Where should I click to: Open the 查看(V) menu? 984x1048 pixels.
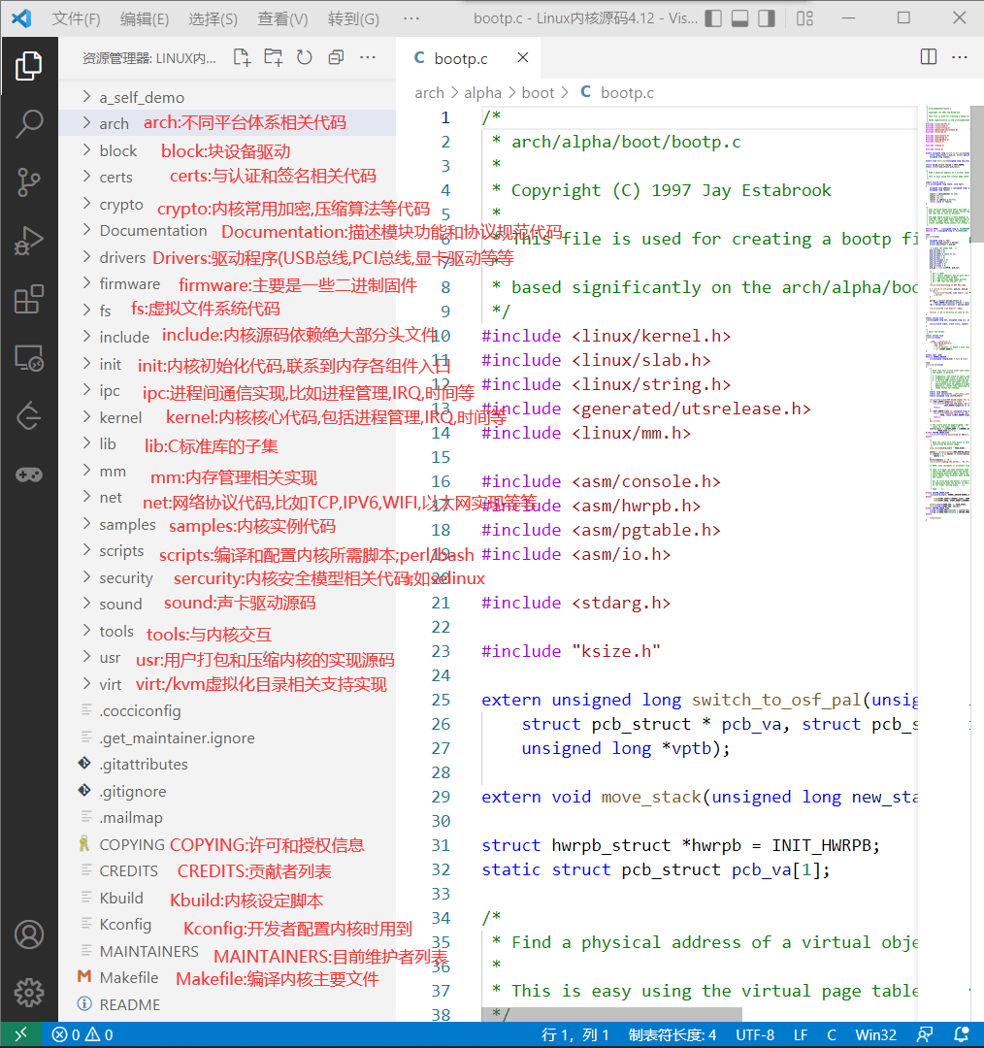point(282,18)
